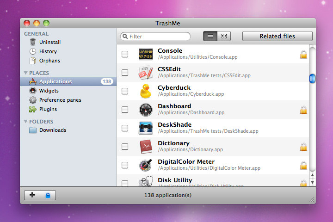Collapse the PLACES section triangle

click(26, 73)
